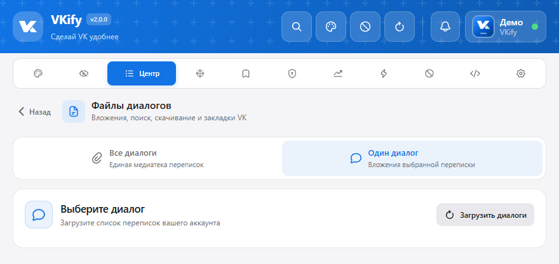The image size is (559, 264).
Task: Click the Выберите диалог heading
Action: click(103, 209)
